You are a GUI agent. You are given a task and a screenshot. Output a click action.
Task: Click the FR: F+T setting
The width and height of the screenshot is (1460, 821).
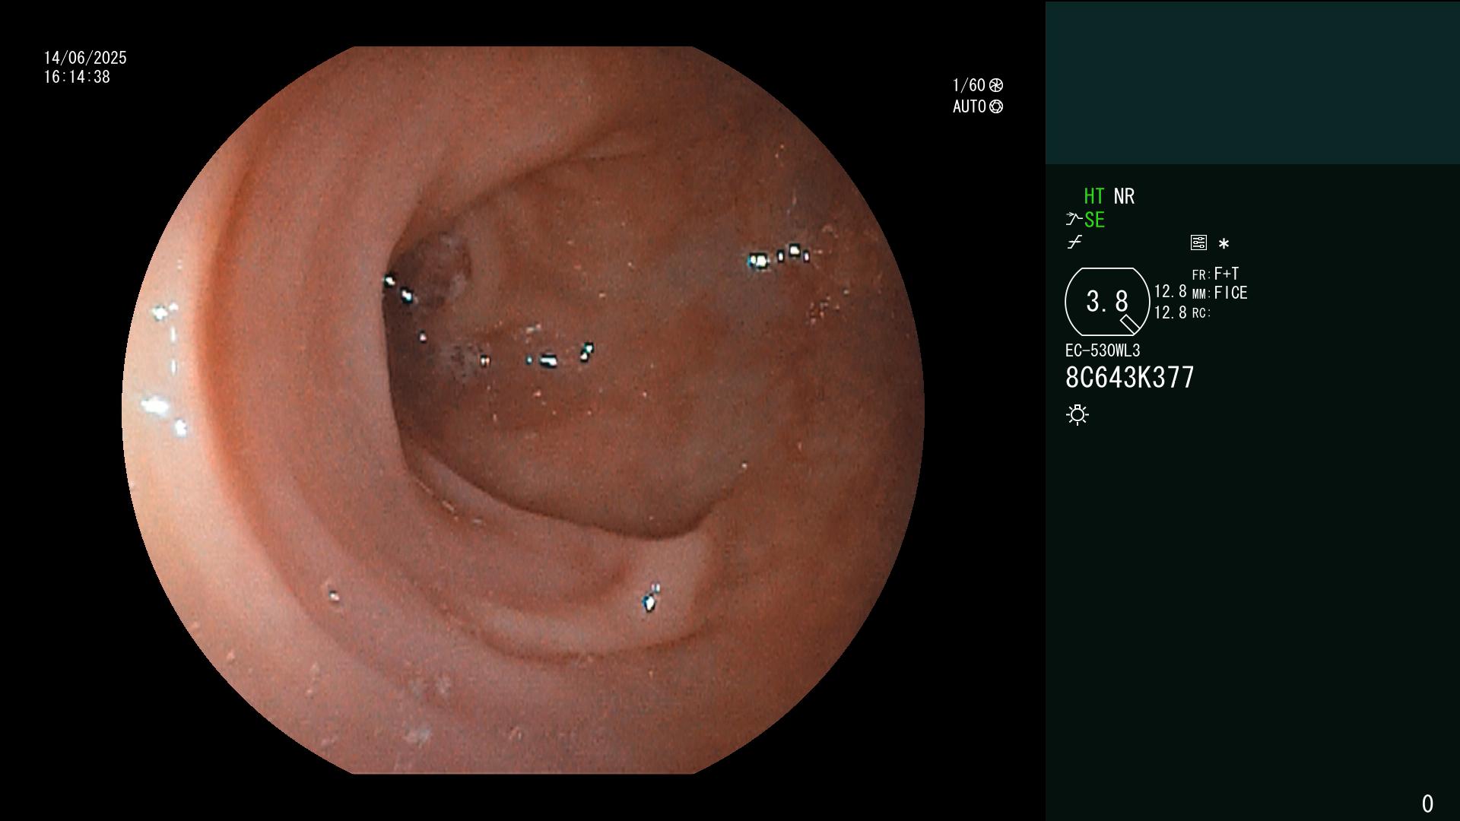[1215, 274]
